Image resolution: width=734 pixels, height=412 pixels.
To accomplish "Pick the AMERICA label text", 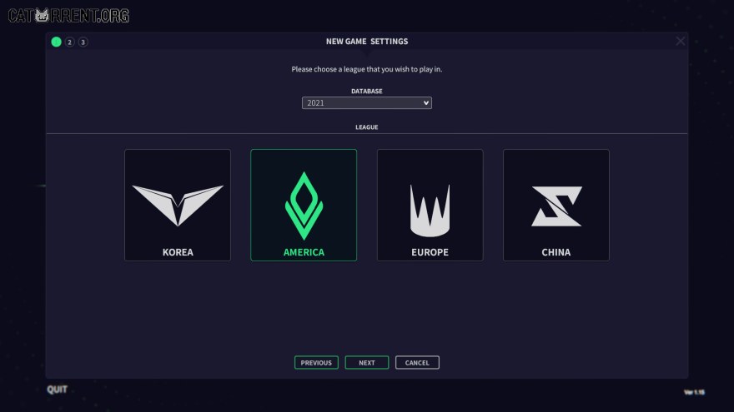I will [x=304, y=252].
